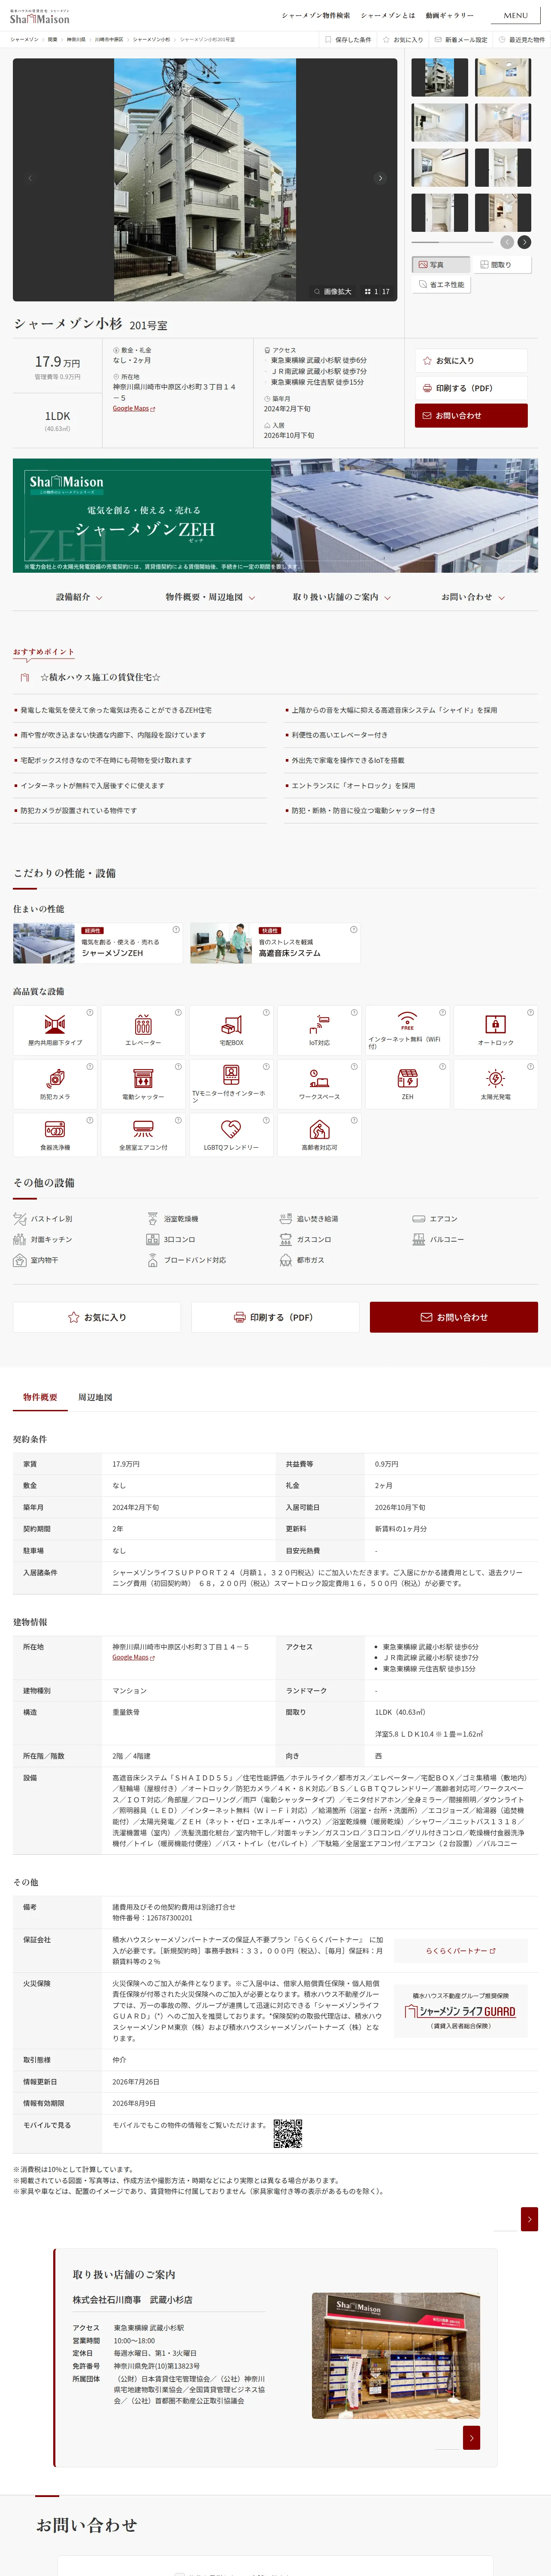Click the 太陽光発電 solar icon card
This screenshot has width=551, height=2576.
coord(495,1083)
